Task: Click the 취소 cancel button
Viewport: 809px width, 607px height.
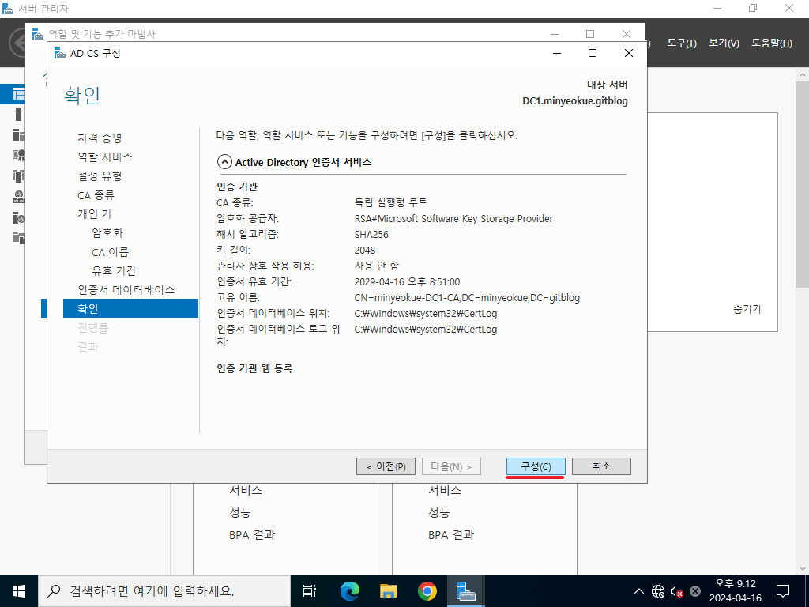Action: tap(601, 466)
